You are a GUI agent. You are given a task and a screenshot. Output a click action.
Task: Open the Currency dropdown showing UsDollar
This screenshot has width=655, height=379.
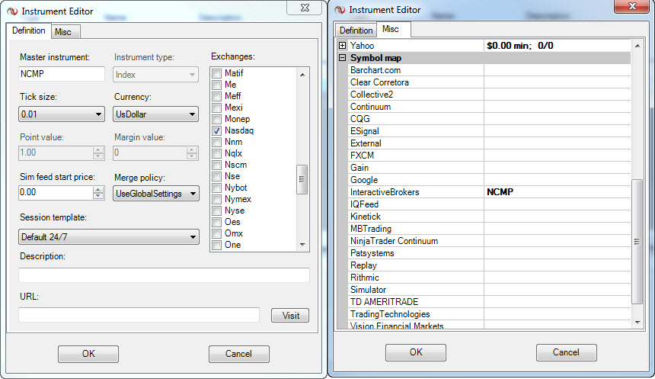(155, 114)
